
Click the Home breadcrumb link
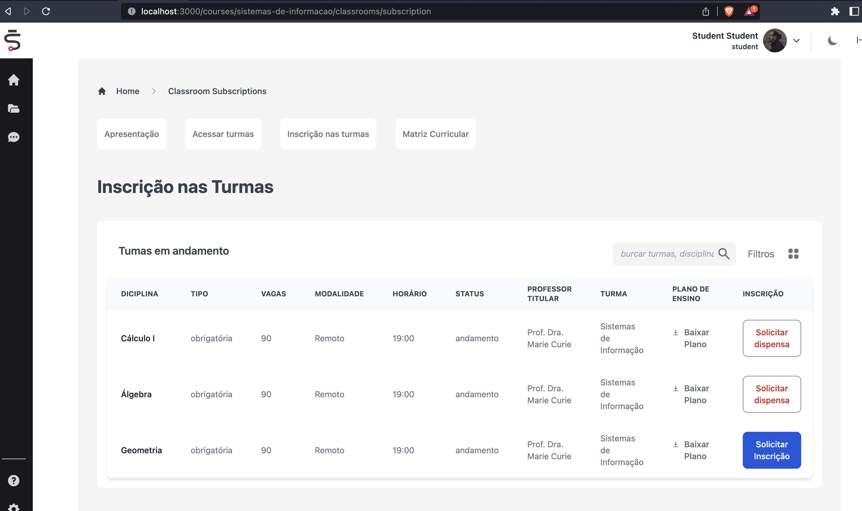point(128,91)
